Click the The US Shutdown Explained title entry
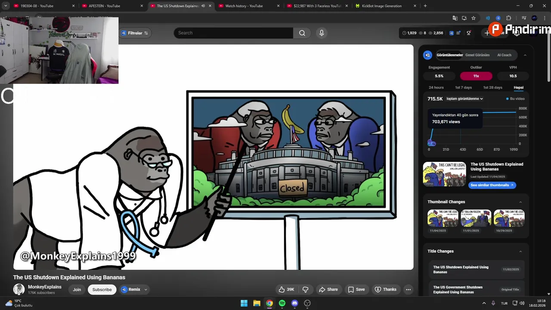Viewport: 551px width, 310px height. coord(476,270)
